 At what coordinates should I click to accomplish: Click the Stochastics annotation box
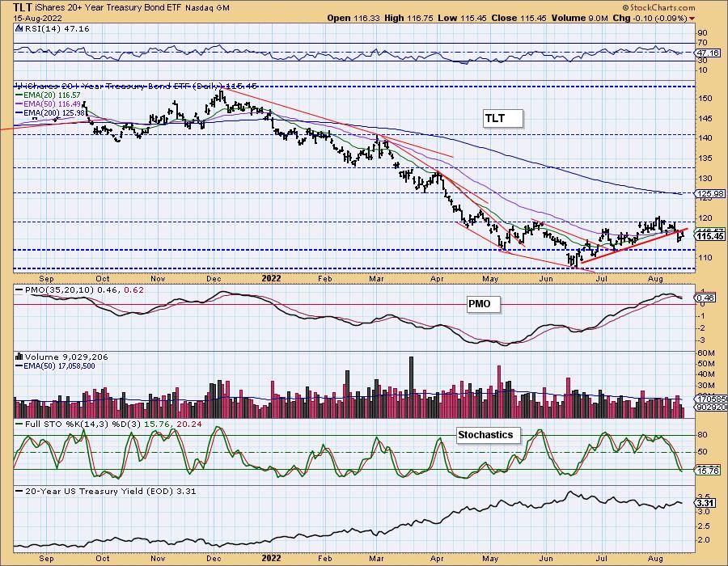(489, 435)
